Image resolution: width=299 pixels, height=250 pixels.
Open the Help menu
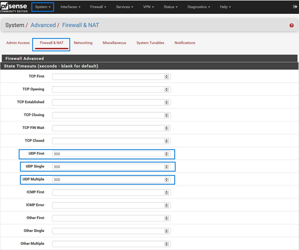(225, 7)
